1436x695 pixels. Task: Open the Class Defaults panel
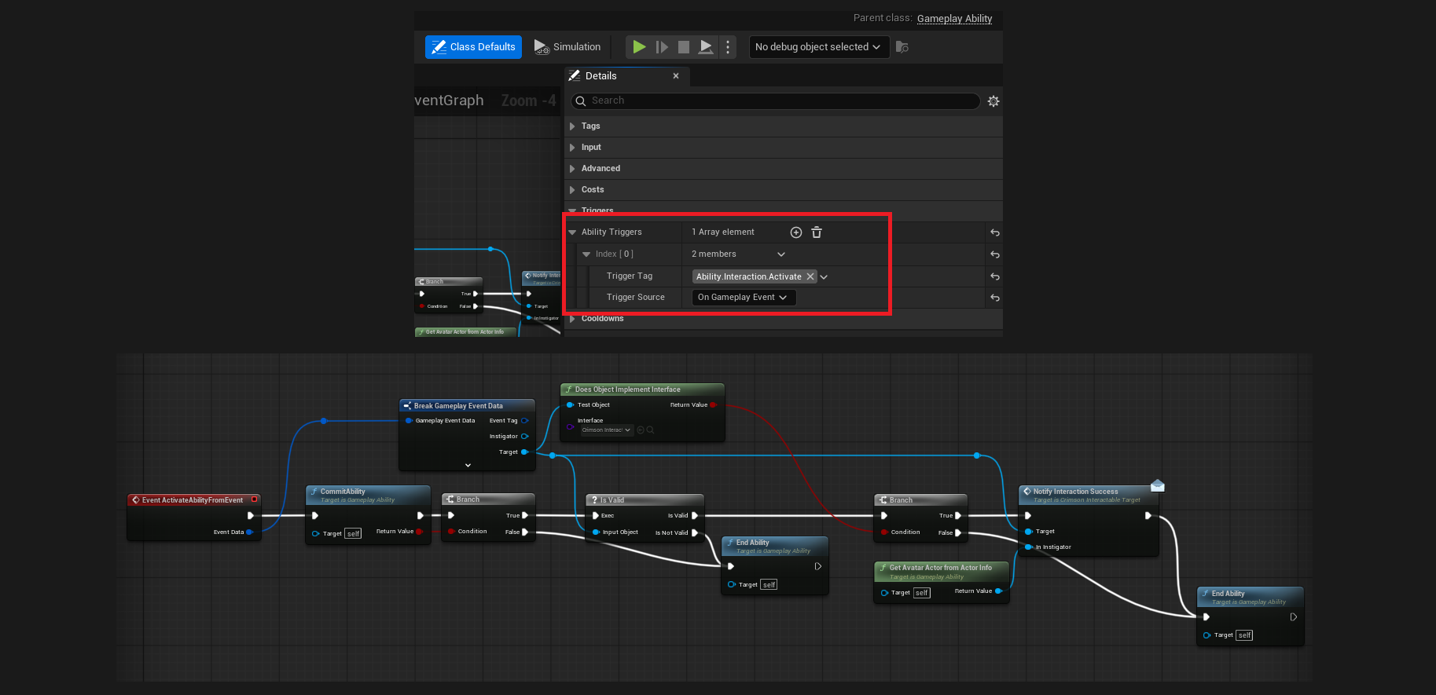474,47
